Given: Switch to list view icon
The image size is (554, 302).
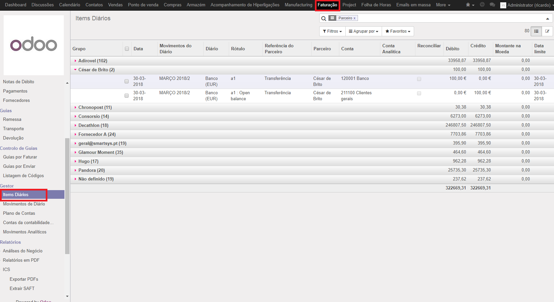Looking at the screenshot, I should [x=536, y=31].
